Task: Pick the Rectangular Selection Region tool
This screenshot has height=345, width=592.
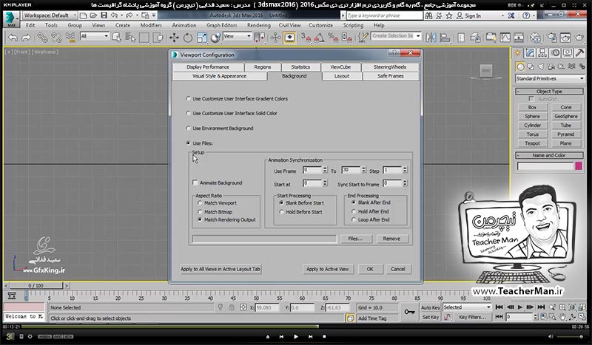Action: coord(144,37)
